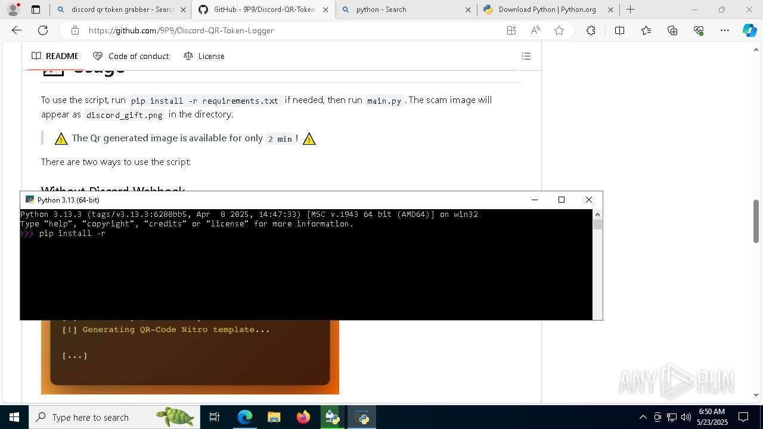Click the app available install icon
This screenshot has height=429, width=763.
pos(511,30)
